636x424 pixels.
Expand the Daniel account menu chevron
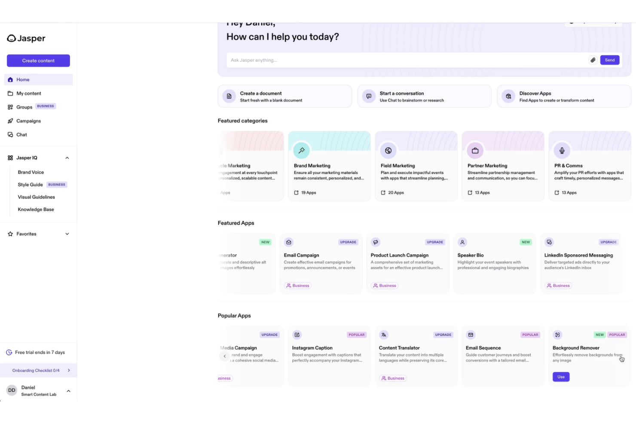(68, 391)
